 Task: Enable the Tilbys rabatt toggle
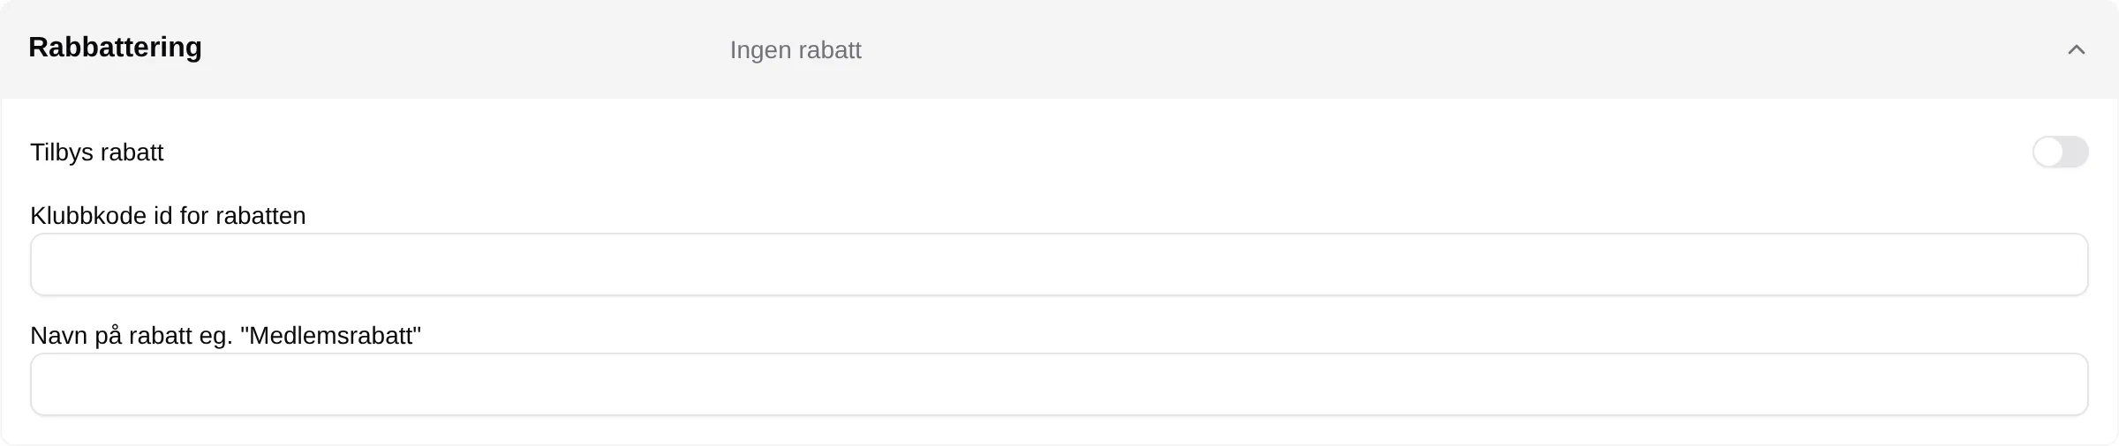(2060, 152)
